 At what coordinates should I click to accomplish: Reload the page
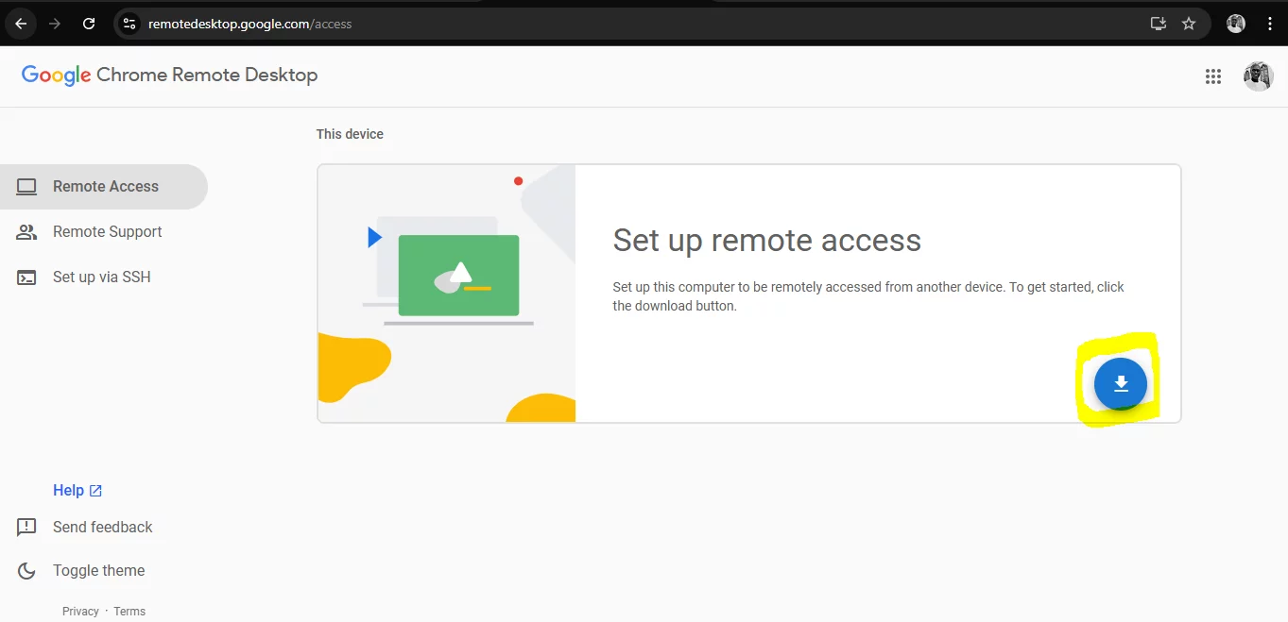89,24
